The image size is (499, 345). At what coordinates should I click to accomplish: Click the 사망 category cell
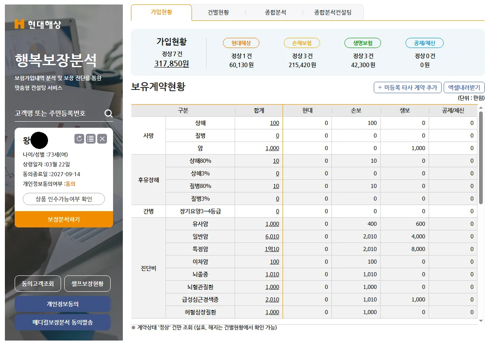coord(148,135)
